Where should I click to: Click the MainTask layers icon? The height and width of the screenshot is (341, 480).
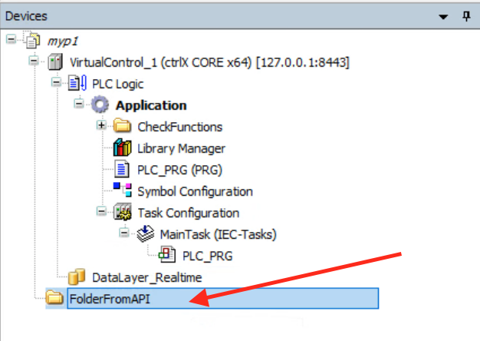[146, 234]
